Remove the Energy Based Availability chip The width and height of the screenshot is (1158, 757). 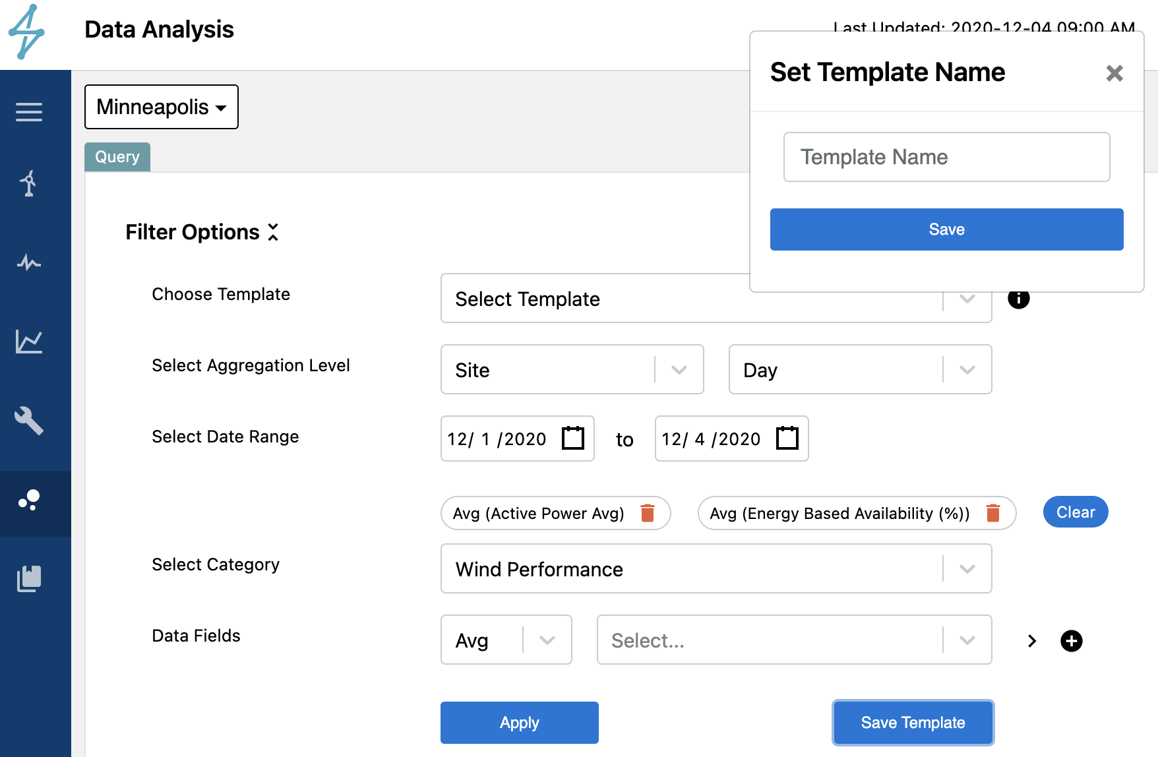tap(993, 513)
